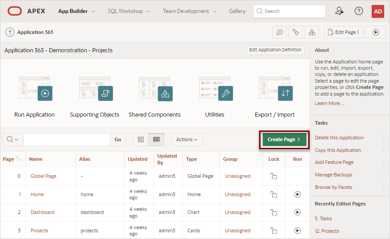Toggle lock for Home page row
The image size is (390, 239).
pos(273,194)
